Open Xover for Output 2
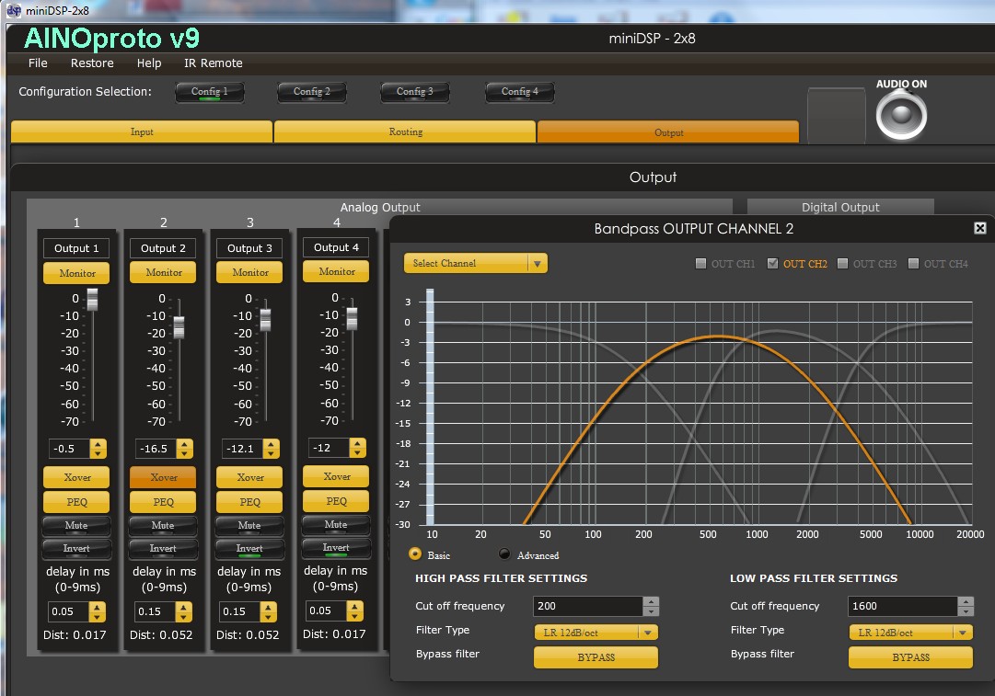The image size is (995, 696). click(x=163, y=477)
